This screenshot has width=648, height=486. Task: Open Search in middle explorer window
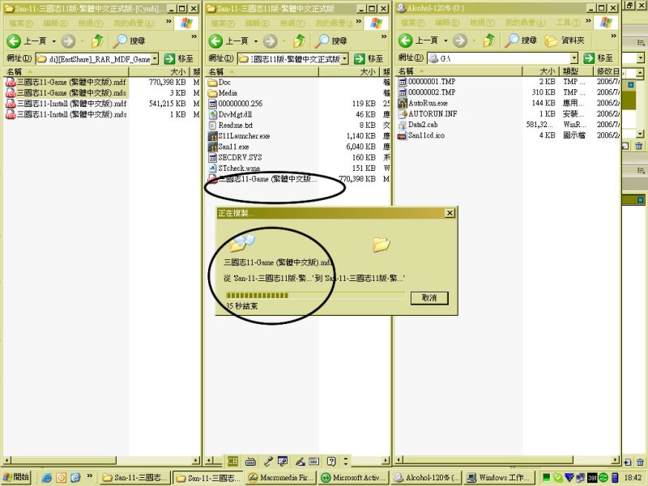[x=330, y=41]
